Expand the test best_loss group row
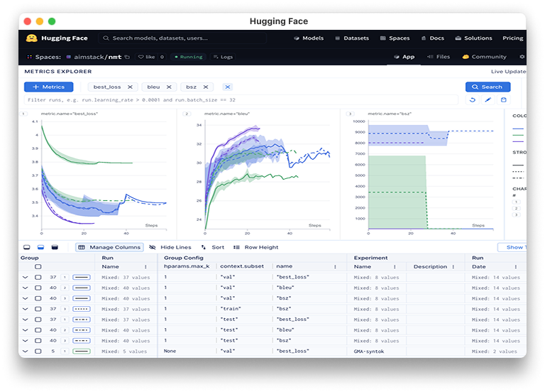 click(25, 320)
